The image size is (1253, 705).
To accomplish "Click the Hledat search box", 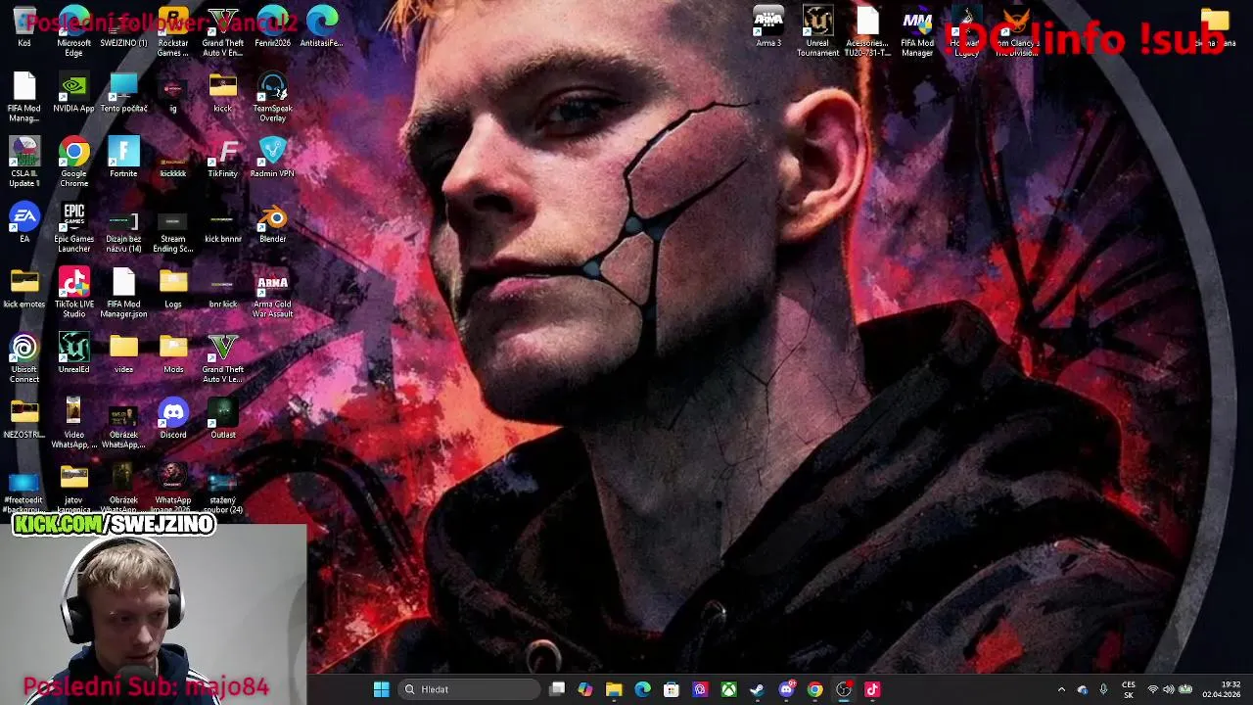I will pyautogui.click(x=469, y=689).
